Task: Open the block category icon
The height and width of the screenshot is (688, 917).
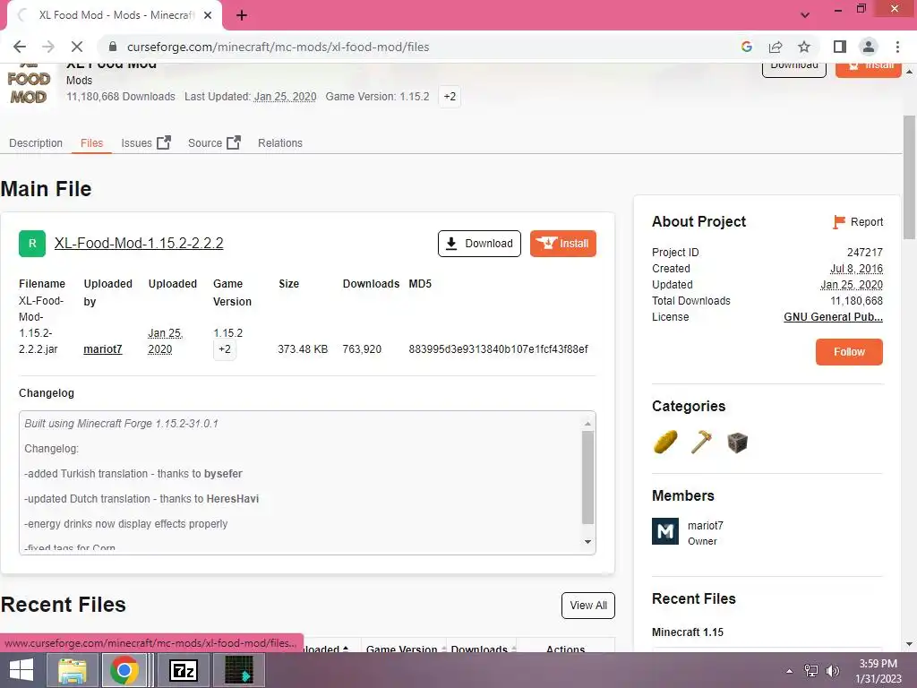Action: (x=737, y=443)
